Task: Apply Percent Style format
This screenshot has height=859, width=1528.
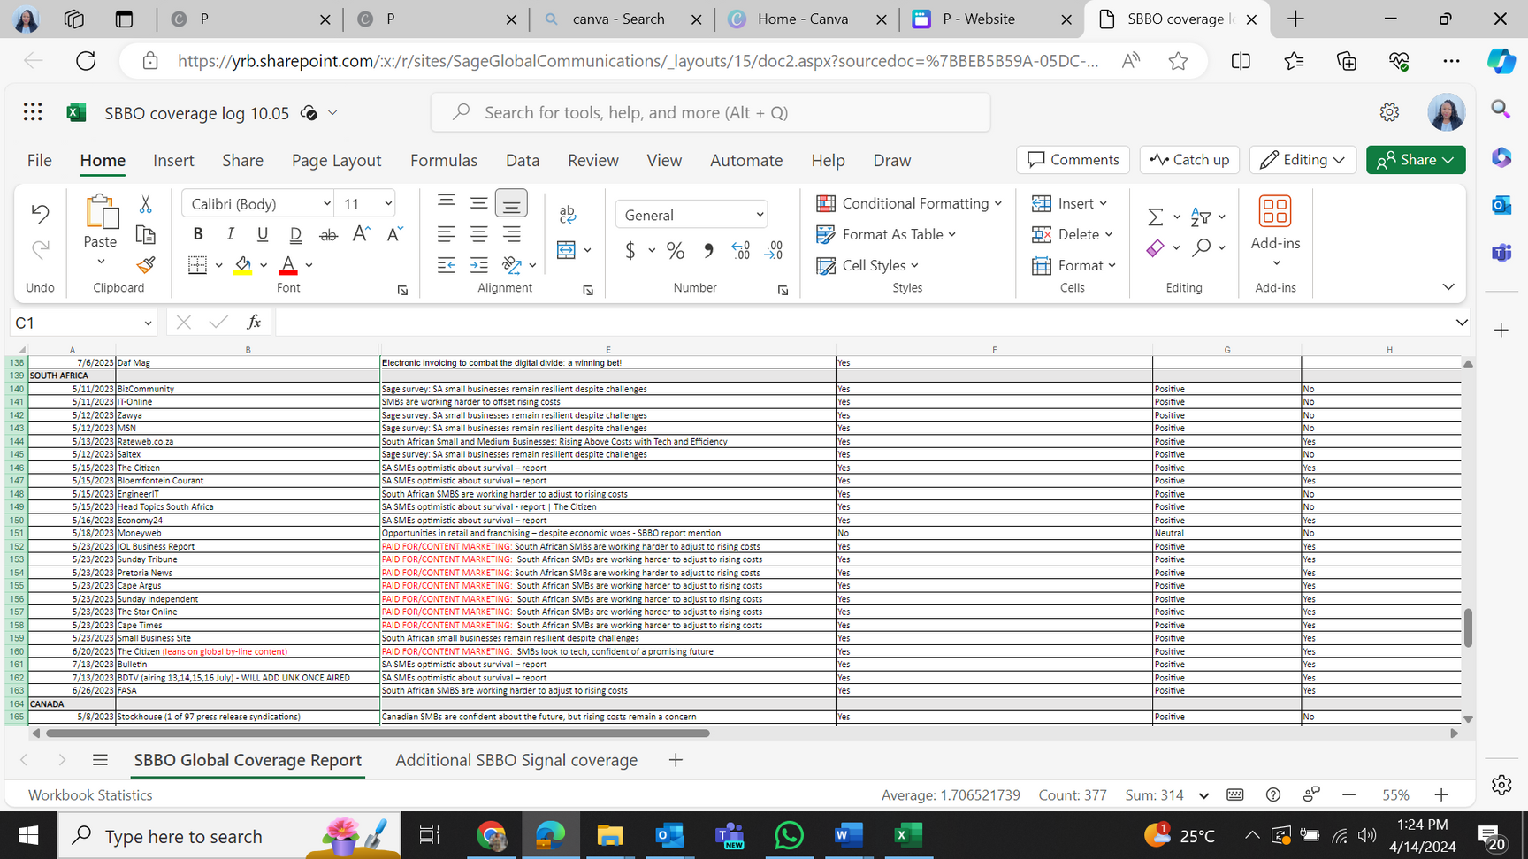Action: 676,251
